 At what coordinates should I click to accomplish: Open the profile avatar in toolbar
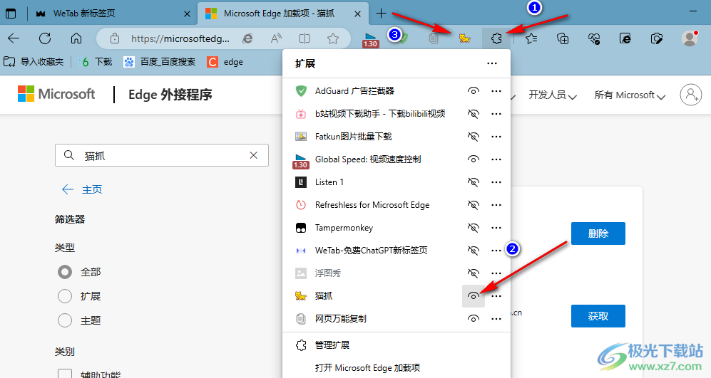tap(690, 38)
